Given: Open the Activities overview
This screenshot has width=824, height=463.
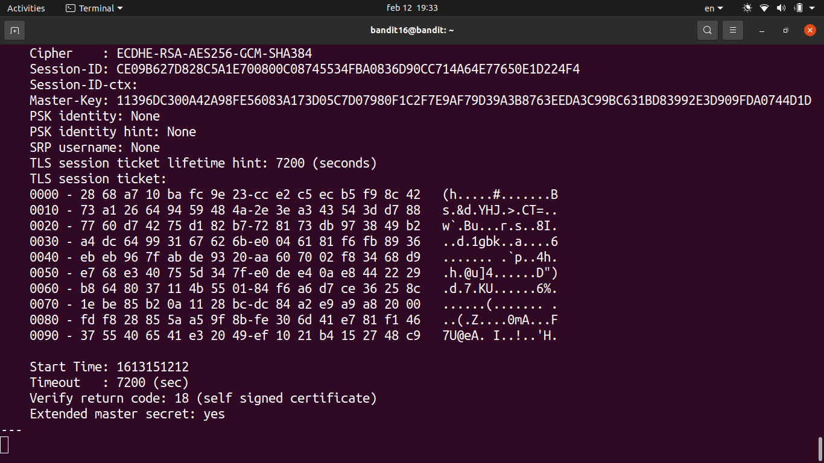Looking at the screenshot, I should [26, 8].
